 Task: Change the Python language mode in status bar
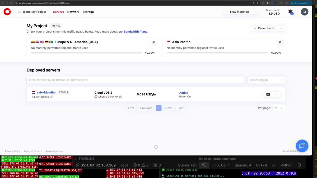click(x=286, y=165)
